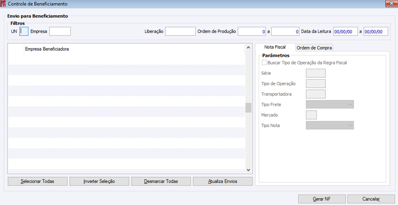Image resolution: width=398 pixels, height=205 pixels.
Task: Click the list scrollbar thumb
Action: (x=248, y=107)
